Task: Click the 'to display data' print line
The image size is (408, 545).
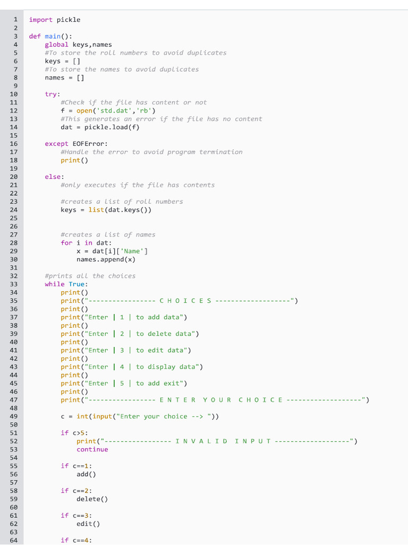Action: point(132,367)
